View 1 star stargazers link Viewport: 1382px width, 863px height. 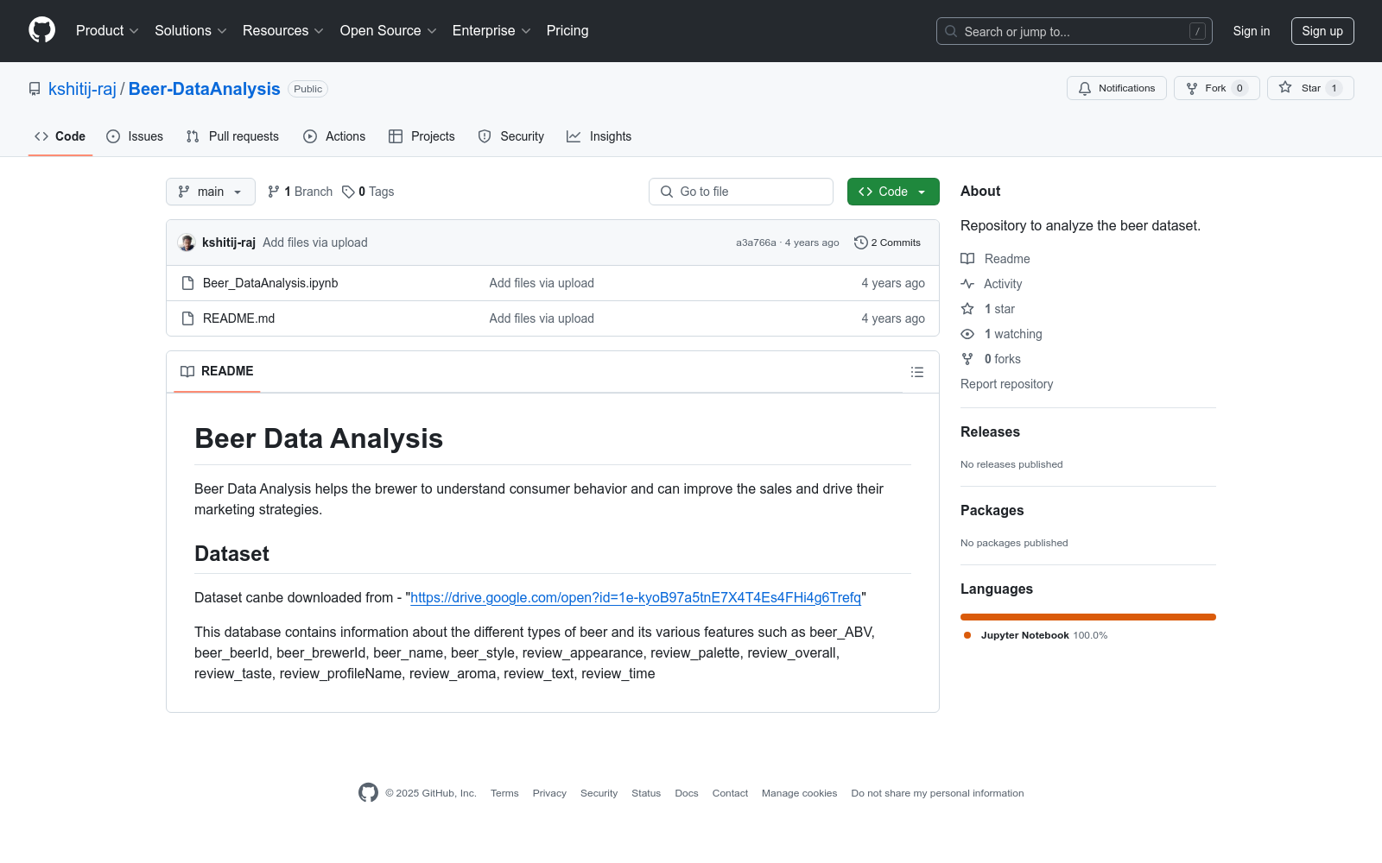[x=988, y=309]
